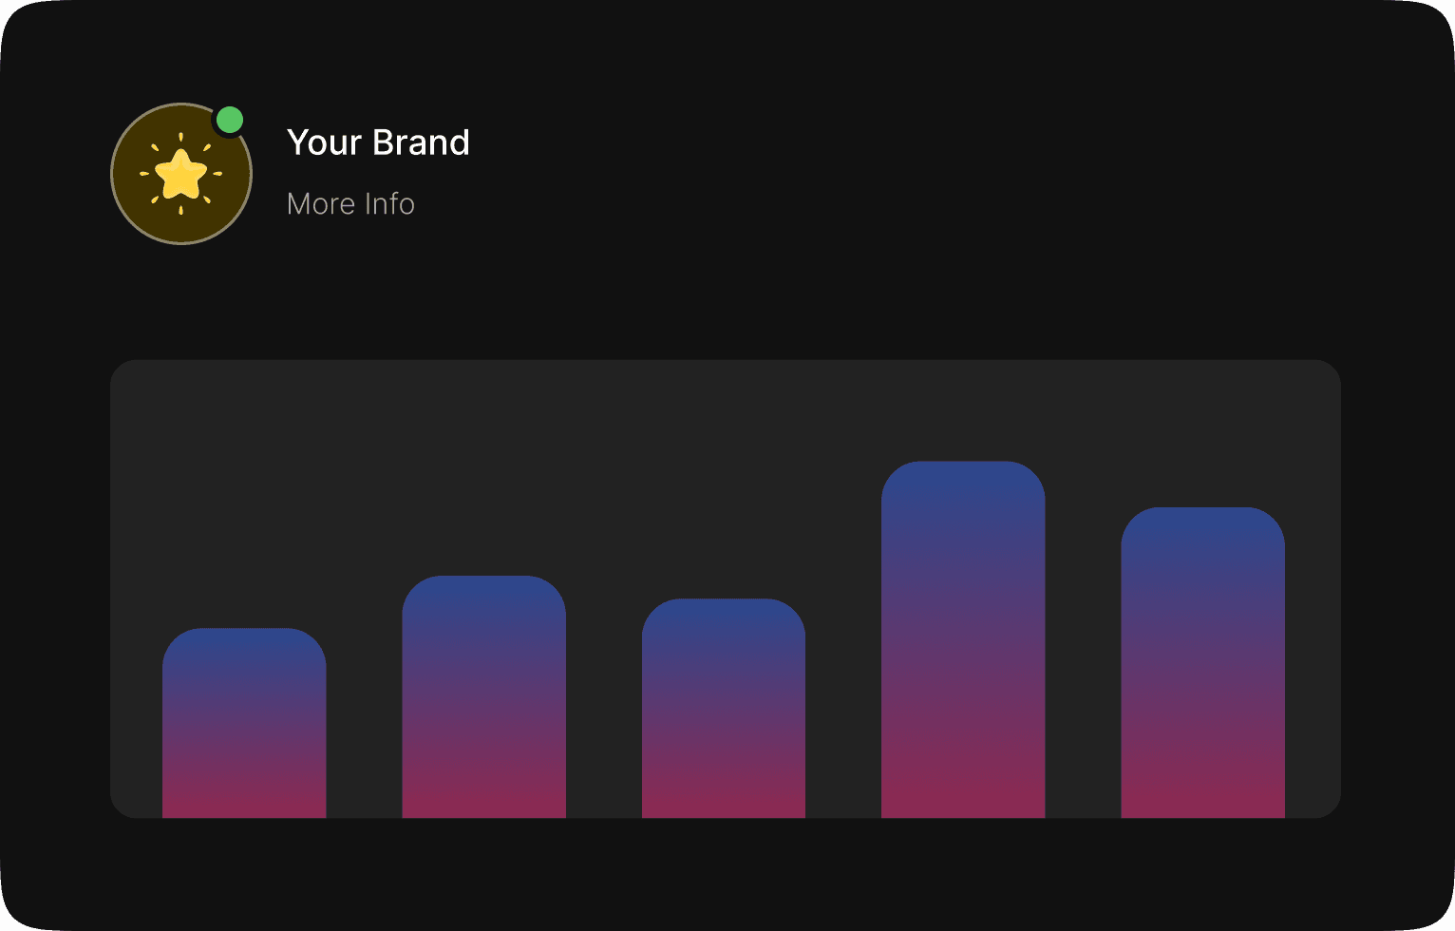Open additional brand details
This screenshot has width=1455, height=931.
click(x=350, y=203)
